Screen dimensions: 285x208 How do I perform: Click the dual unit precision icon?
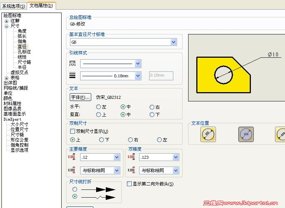(x=131, y=157)
